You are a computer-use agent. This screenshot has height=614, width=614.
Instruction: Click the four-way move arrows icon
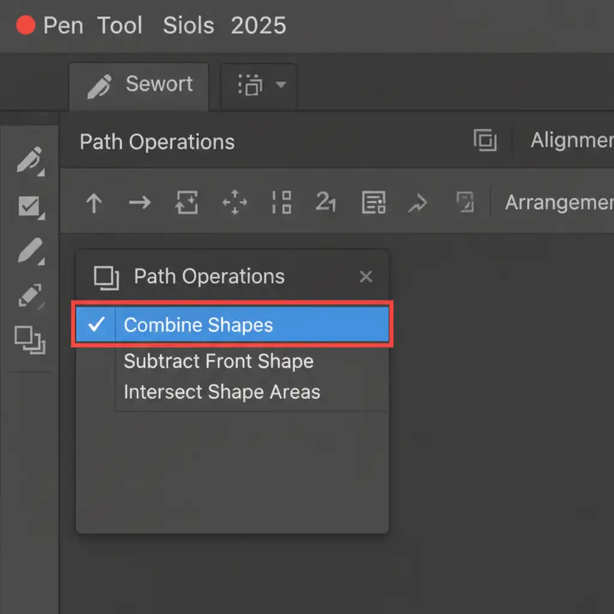[x=234, y=203]
